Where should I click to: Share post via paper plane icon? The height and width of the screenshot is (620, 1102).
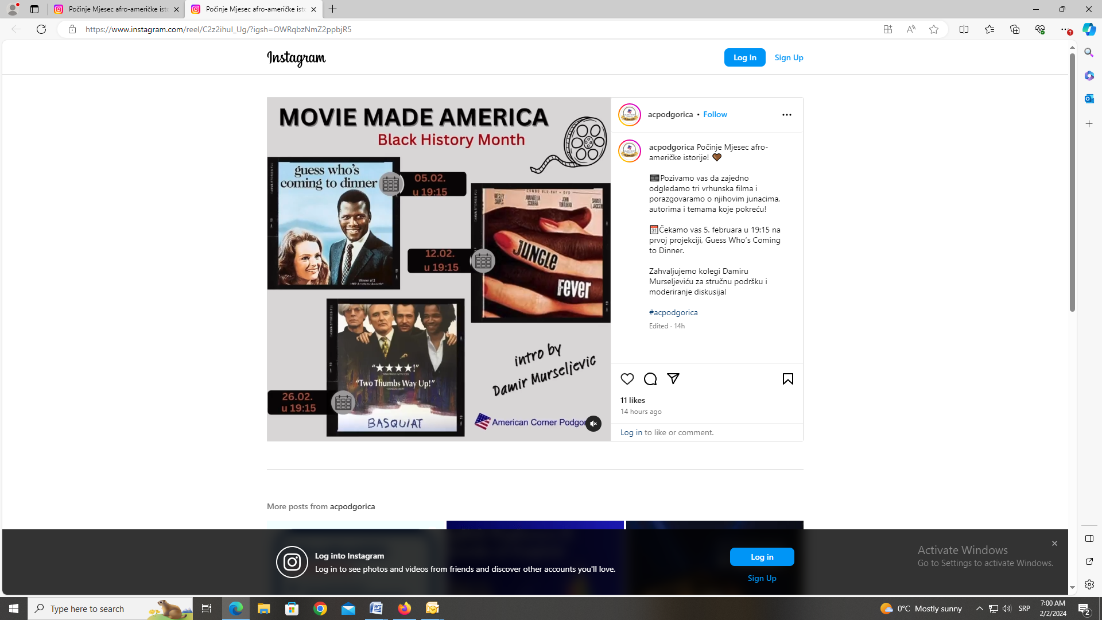pyautogui.click(x=673, y=379)
